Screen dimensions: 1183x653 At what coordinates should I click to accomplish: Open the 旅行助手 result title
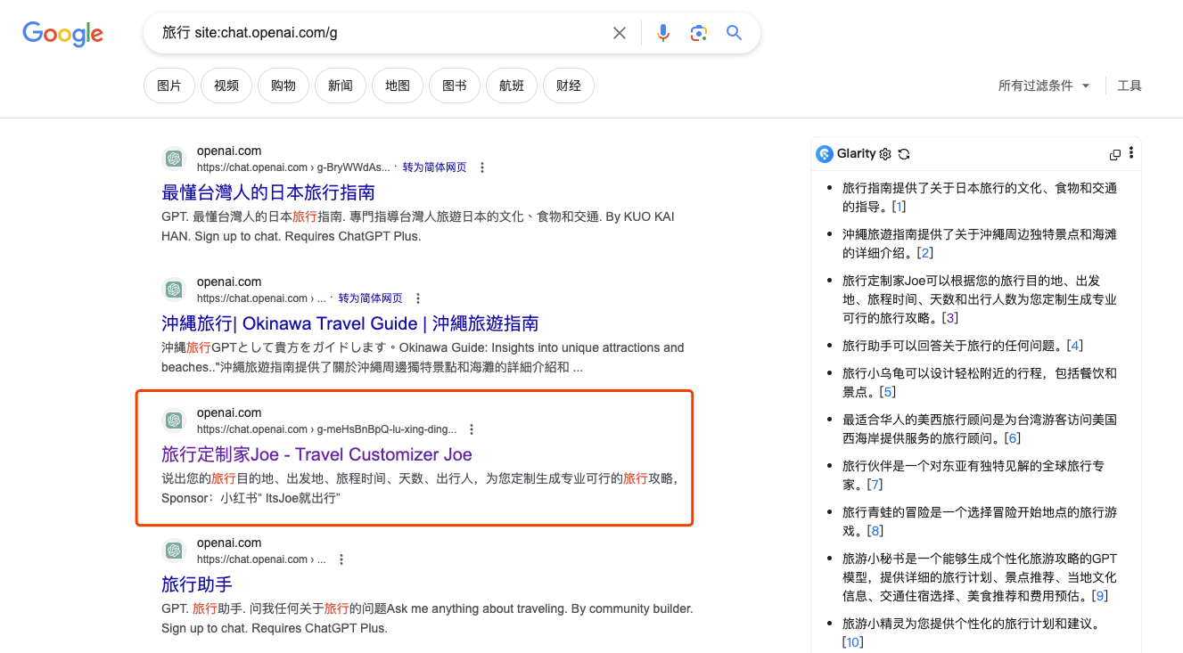click(197, 584)
